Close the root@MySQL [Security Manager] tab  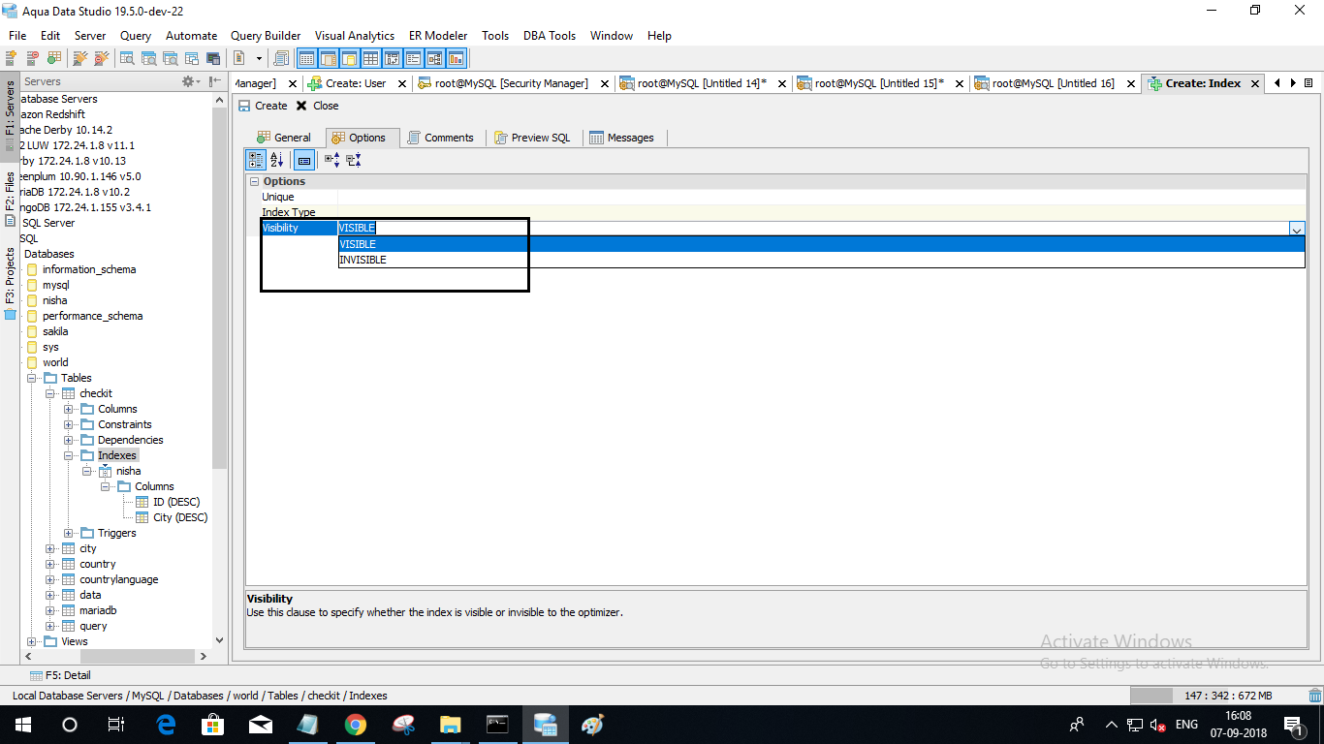[x=604, y=84]
